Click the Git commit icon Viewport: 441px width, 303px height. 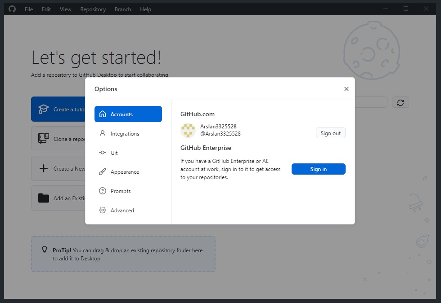pyautogui.click(x=103, y=153)
